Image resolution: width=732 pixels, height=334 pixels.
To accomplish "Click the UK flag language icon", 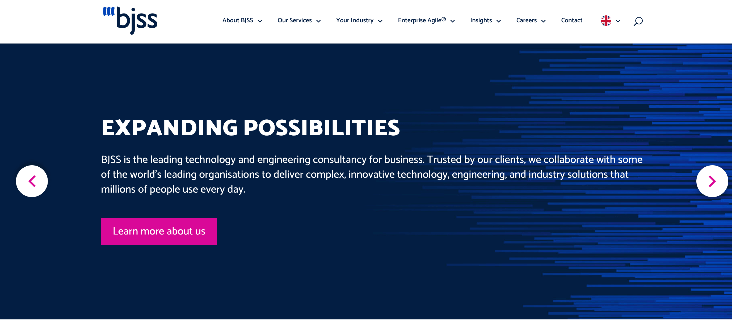I will click(605, 20).
